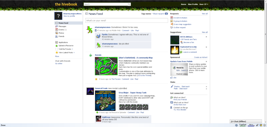This screenshot has width=267, height=127.
Task: Click General Frank's prism avatar
Action: coord(90,91)
